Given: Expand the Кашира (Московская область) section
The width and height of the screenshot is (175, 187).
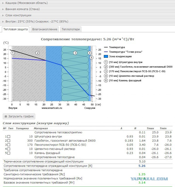Looking at the screenshot, I should click(87, 3).
